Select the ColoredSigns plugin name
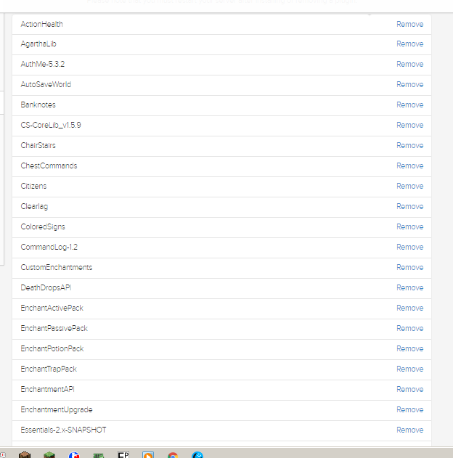 (x=43, y=226)
